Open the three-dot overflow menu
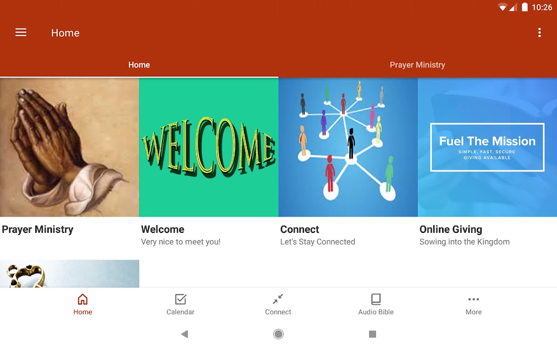 540,33
